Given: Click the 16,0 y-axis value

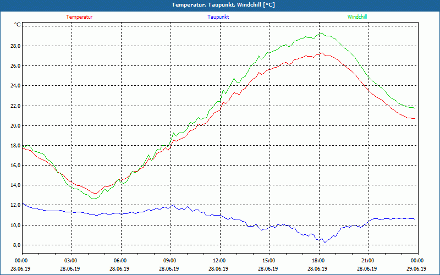Looking at the screenshot, I should 15,166.
